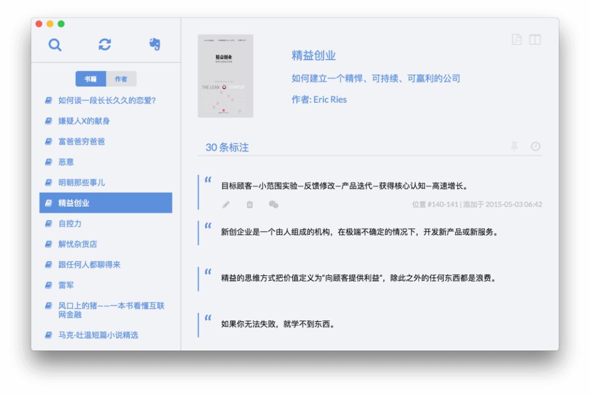Click book icon beside 自控力
The width and height of the screenshot is (590, 395).
[49, 224]
